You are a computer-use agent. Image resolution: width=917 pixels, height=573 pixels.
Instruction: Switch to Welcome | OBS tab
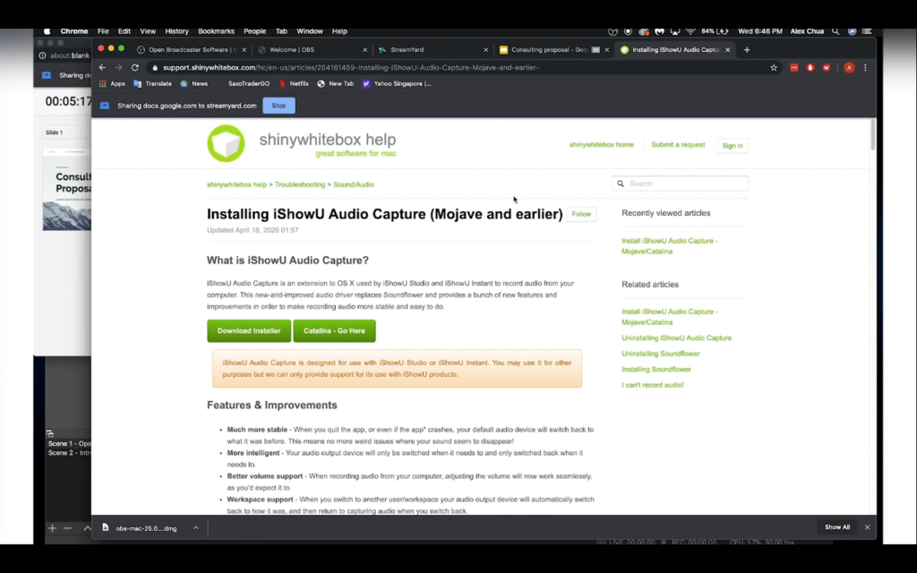pos(313,50)
